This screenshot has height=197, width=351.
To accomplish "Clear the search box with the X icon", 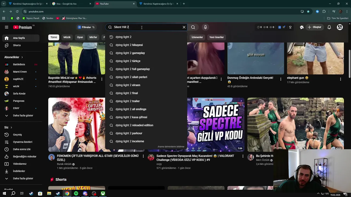I will pos(184,27).
